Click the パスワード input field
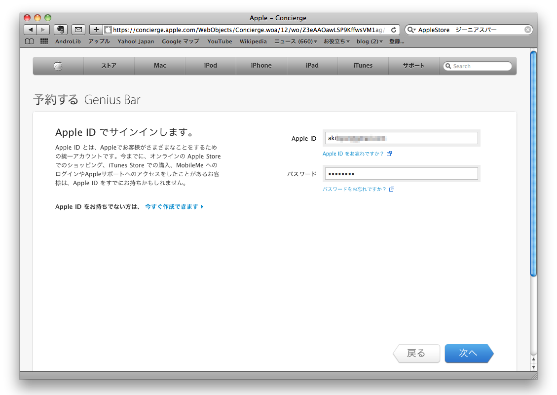This screenshot has height=395, width=557. [402, 173]
